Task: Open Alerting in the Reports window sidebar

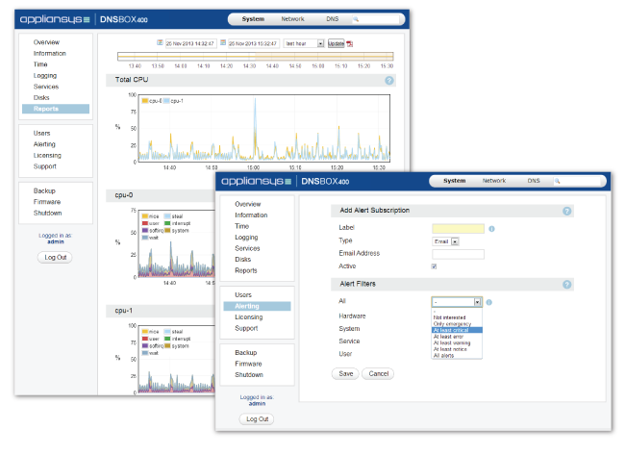Action: tap(44, 144)
